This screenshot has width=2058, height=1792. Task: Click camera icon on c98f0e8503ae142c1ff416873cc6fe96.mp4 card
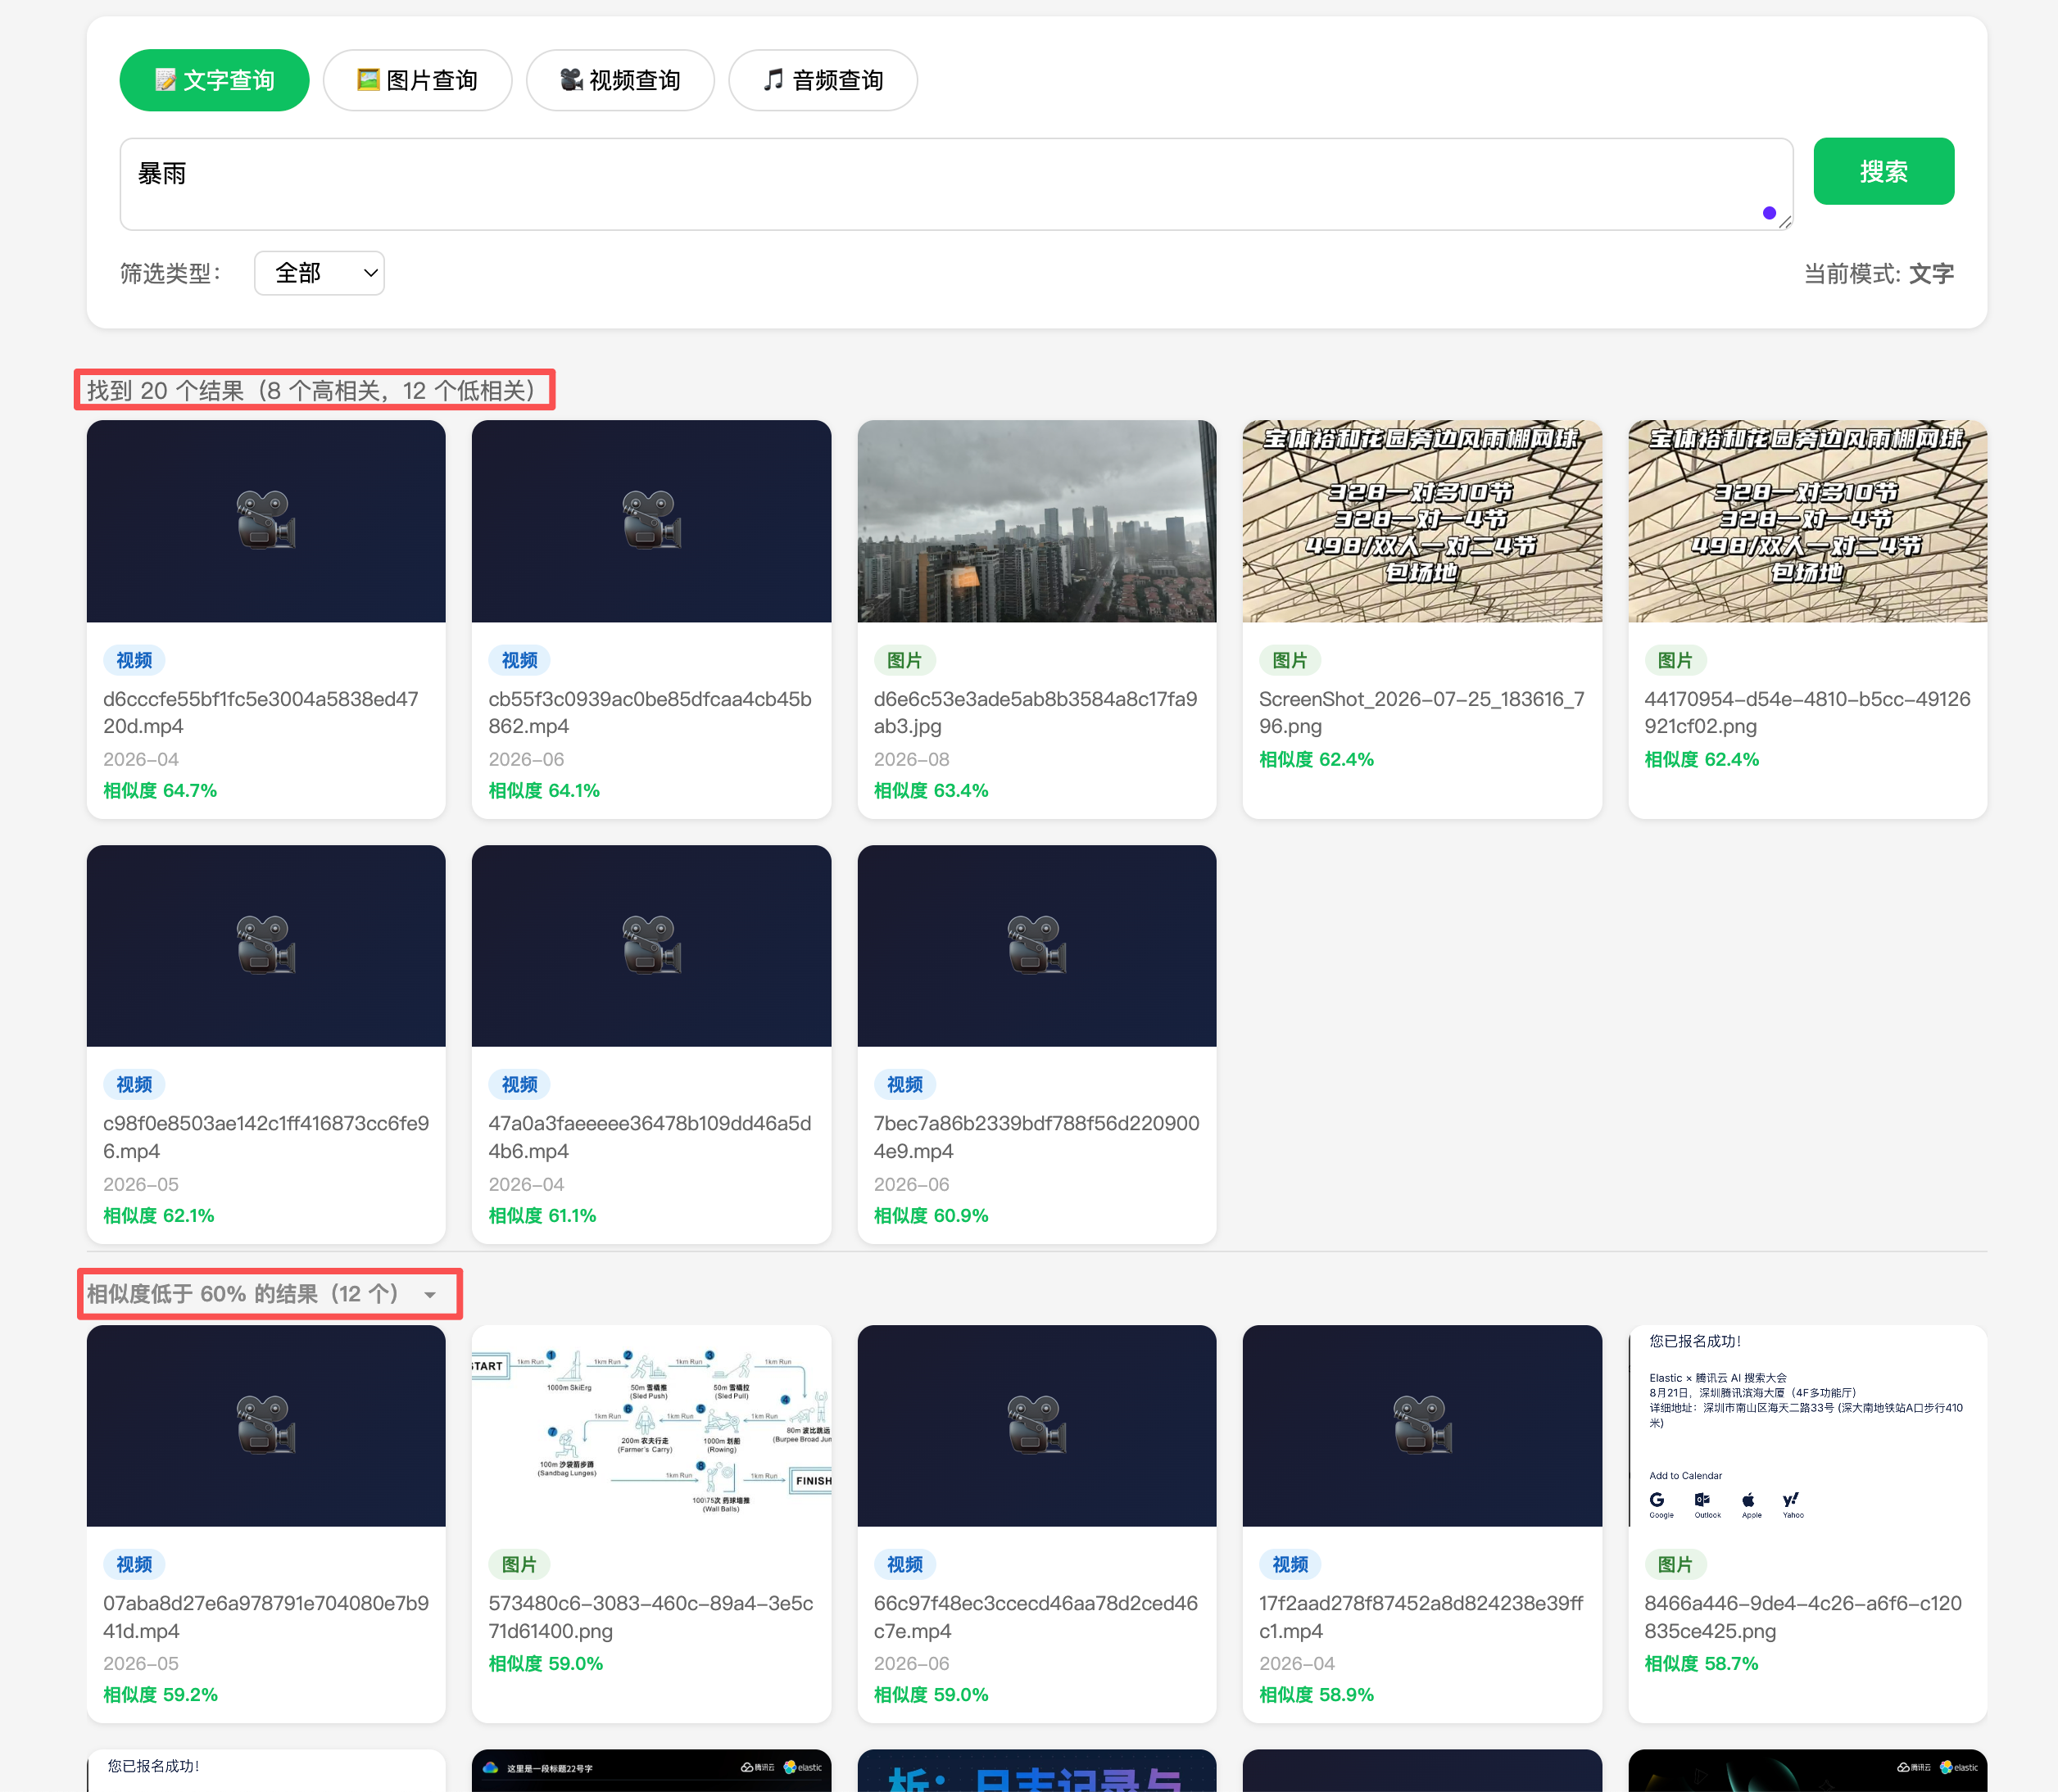[266, 945]
